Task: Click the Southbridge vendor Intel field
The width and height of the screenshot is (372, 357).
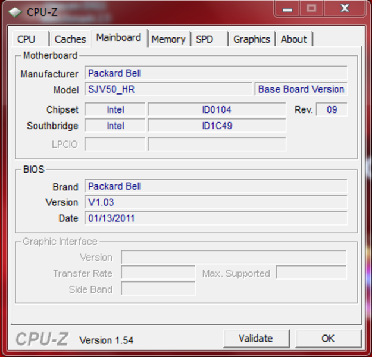Action: tap(115, 126)
